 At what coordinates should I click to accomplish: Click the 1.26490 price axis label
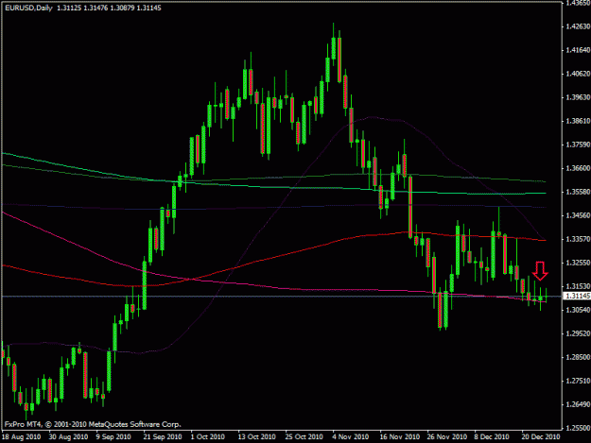(x=578, y=404)
